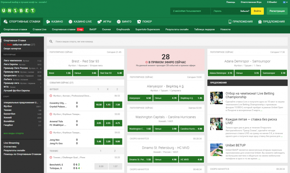290x173 pixels.
Task: Open Live Streaming sidebar link
Action: tap(11, 143)
